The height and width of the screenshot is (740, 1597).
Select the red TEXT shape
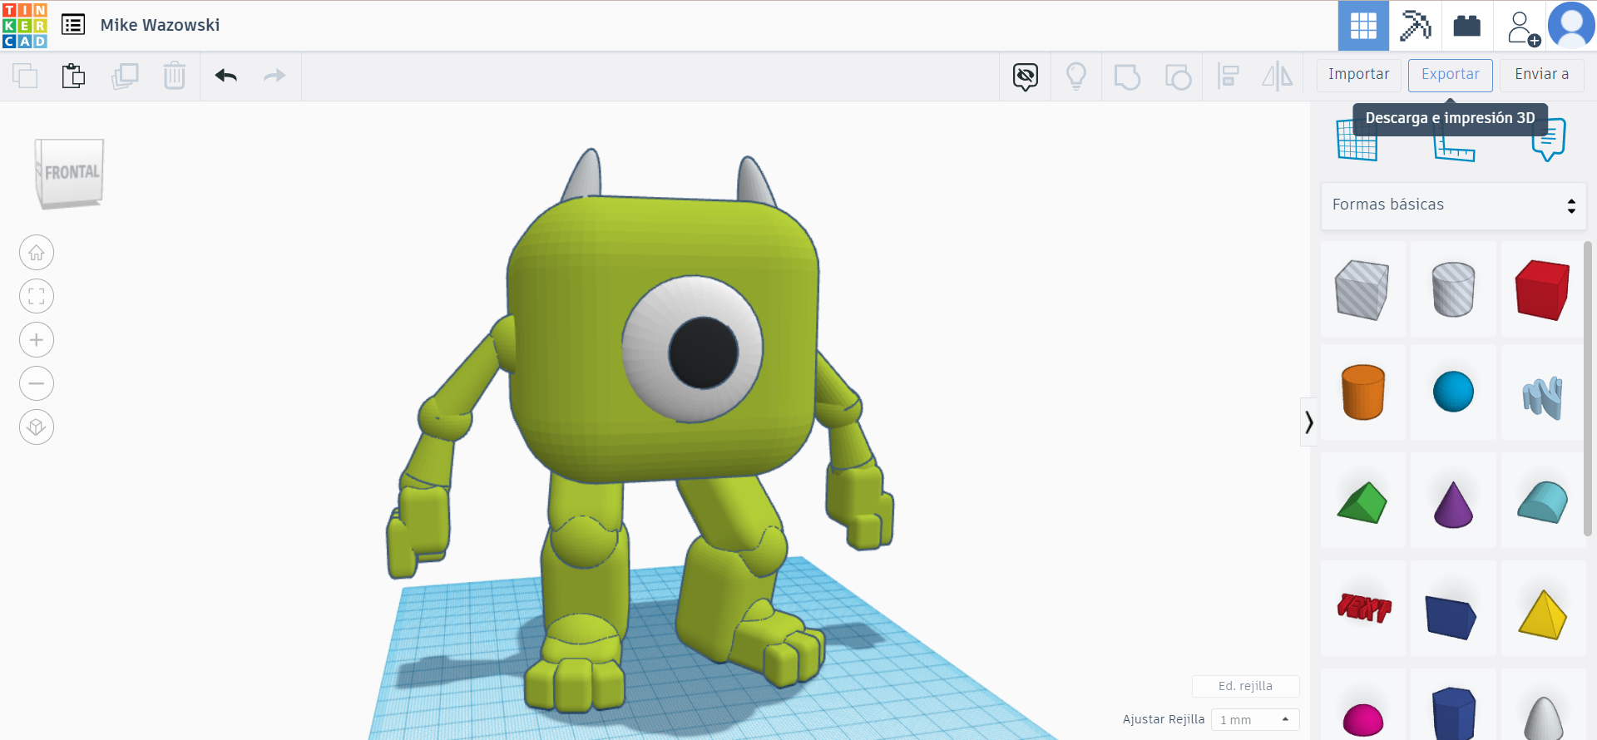coord(1362,609)
